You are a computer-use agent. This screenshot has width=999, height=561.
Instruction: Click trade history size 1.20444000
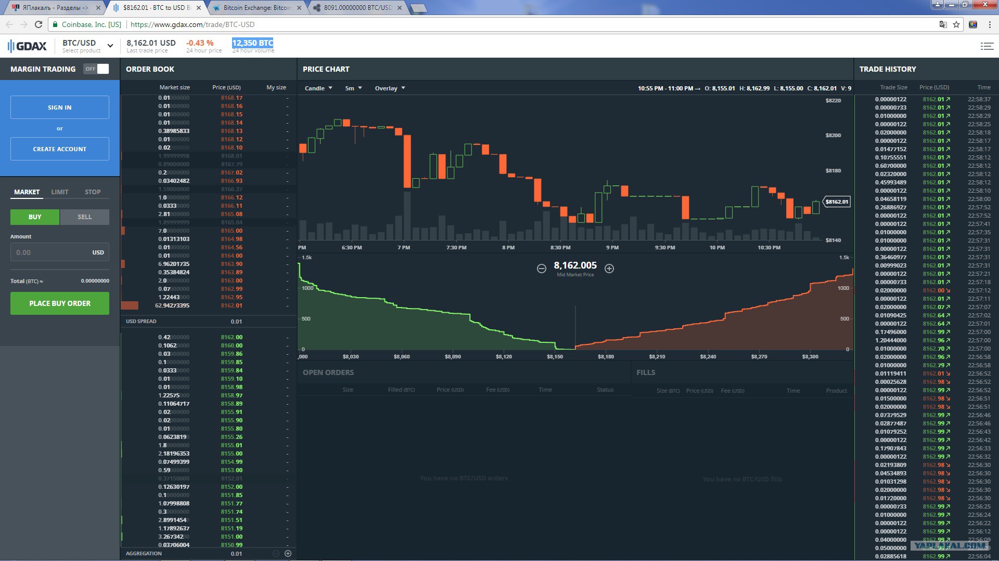891,340
